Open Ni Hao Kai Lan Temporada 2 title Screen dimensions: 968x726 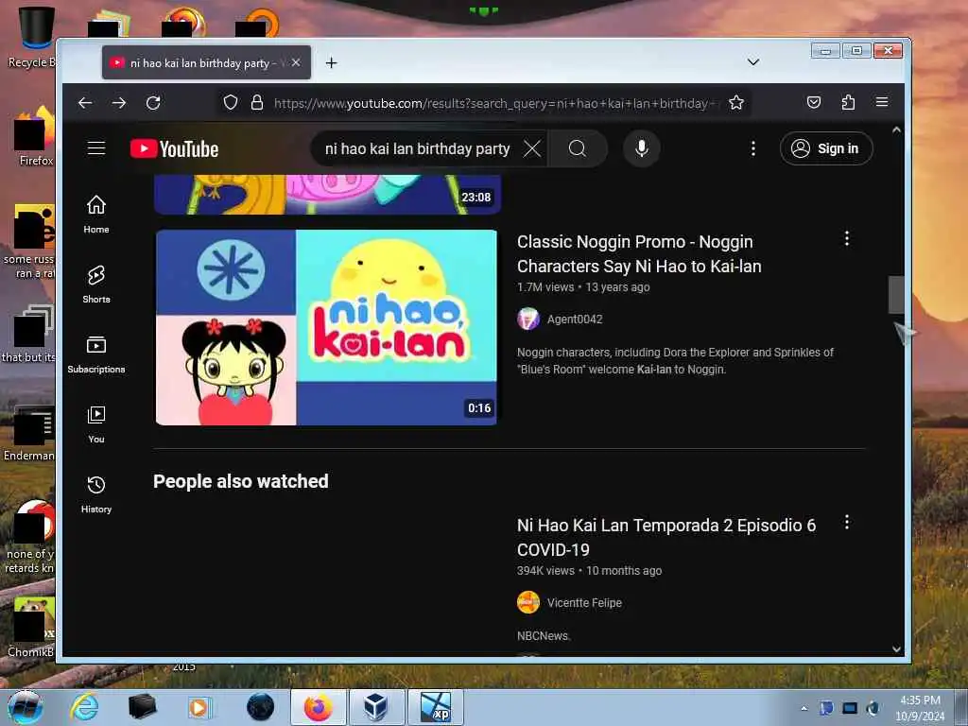[666, 537]
